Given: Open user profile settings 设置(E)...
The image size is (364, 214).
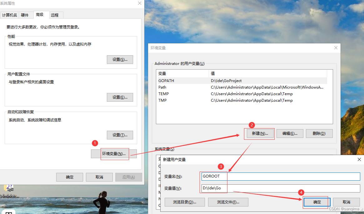Looking at the screenshot, I should coord(120,97).
